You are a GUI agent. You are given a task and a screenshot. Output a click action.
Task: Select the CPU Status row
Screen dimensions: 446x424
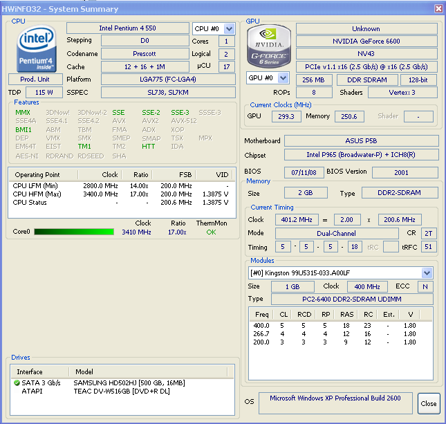click(122, 203)
